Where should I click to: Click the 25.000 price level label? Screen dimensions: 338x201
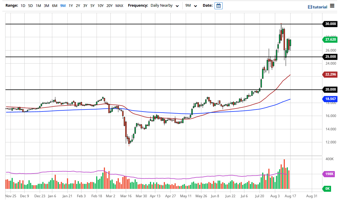[x=330, y=57]
